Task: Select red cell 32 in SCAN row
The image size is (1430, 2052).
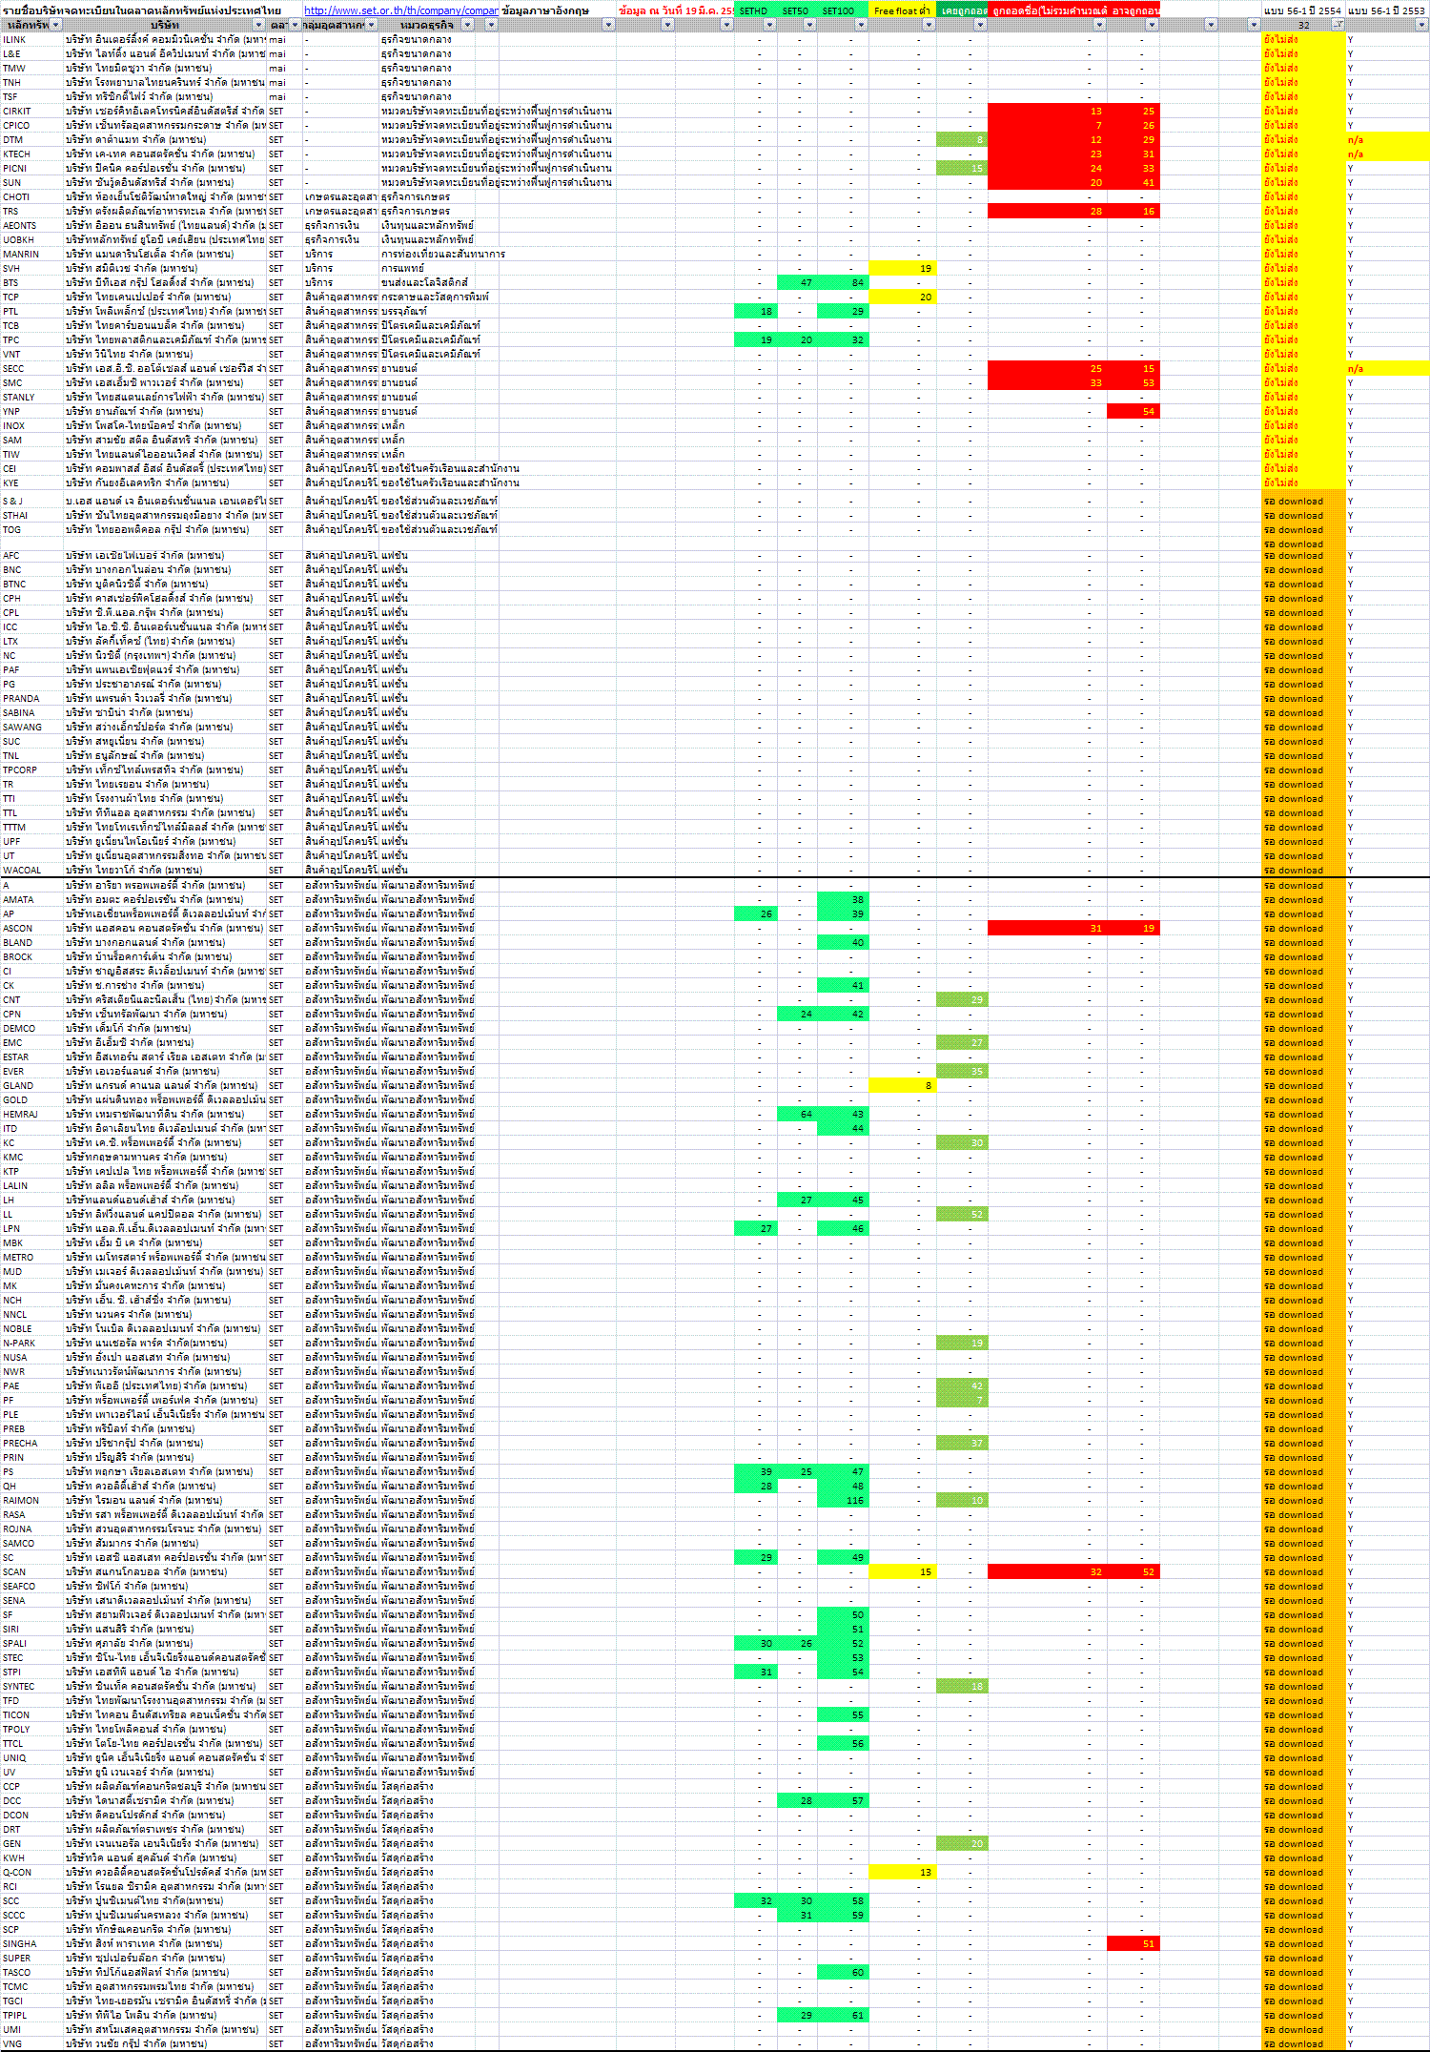Action: [x=1048, y=1572]
